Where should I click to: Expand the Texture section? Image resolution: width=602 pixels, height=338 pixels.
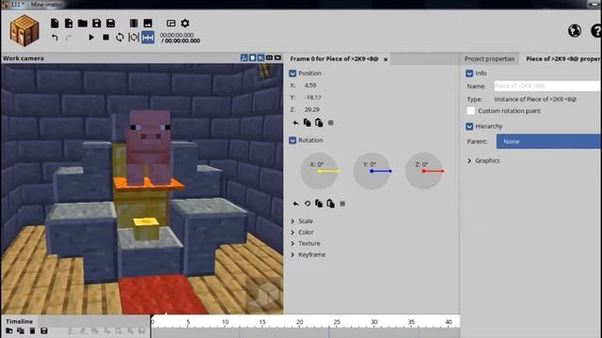(293, 243)
